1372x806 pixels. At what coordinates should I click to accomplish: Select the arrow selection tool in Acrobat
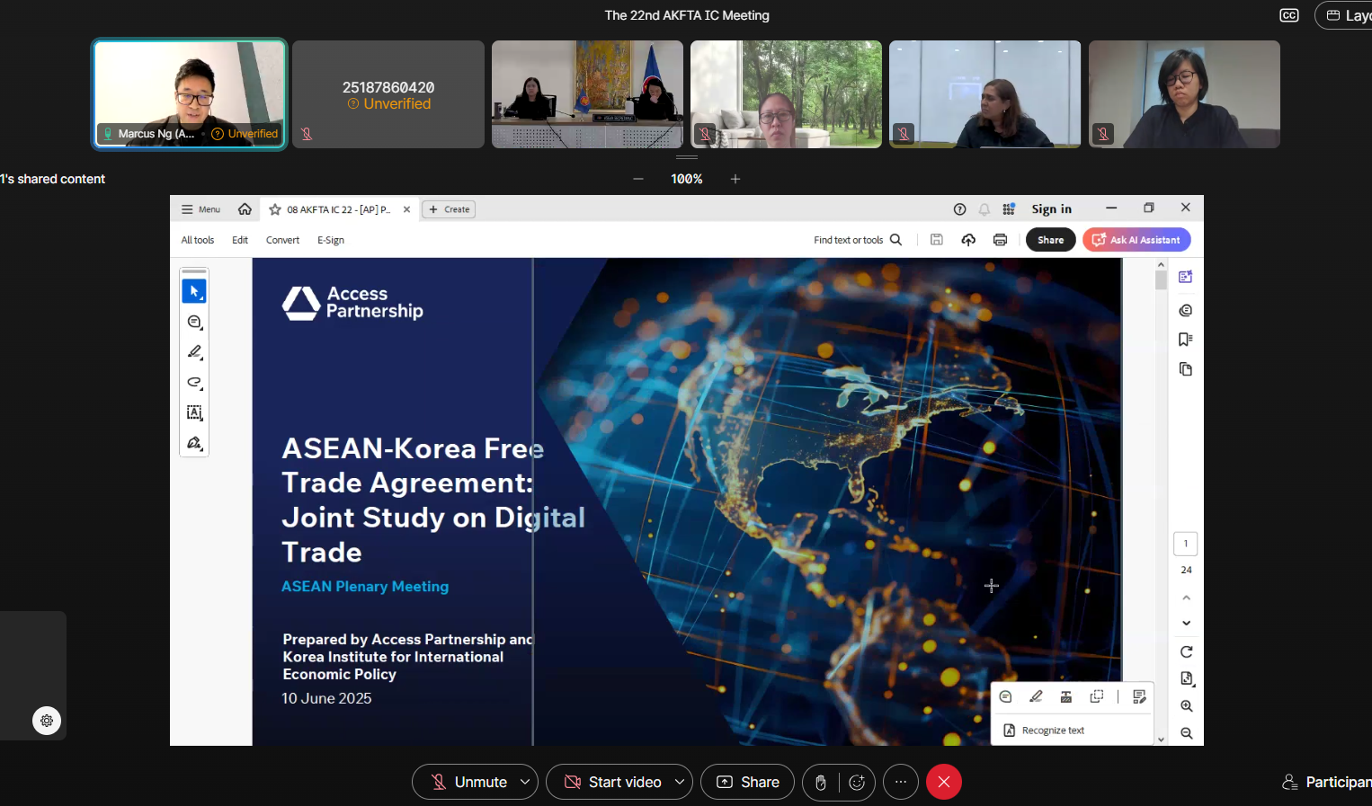[x=194, y=291]
